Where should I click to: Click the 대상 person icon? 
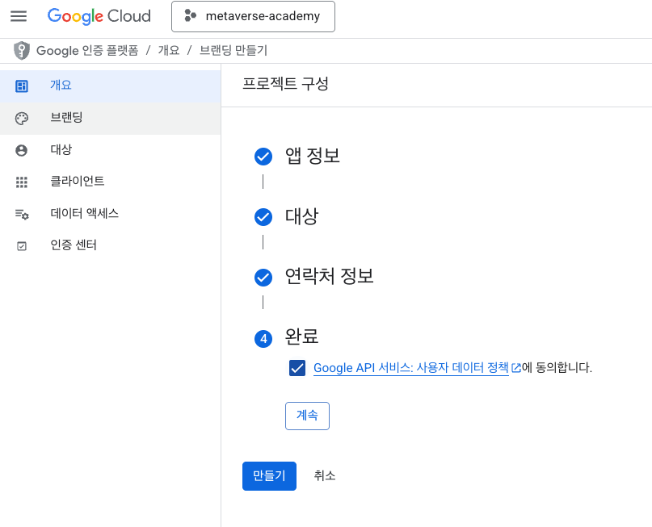click(22, 150)
